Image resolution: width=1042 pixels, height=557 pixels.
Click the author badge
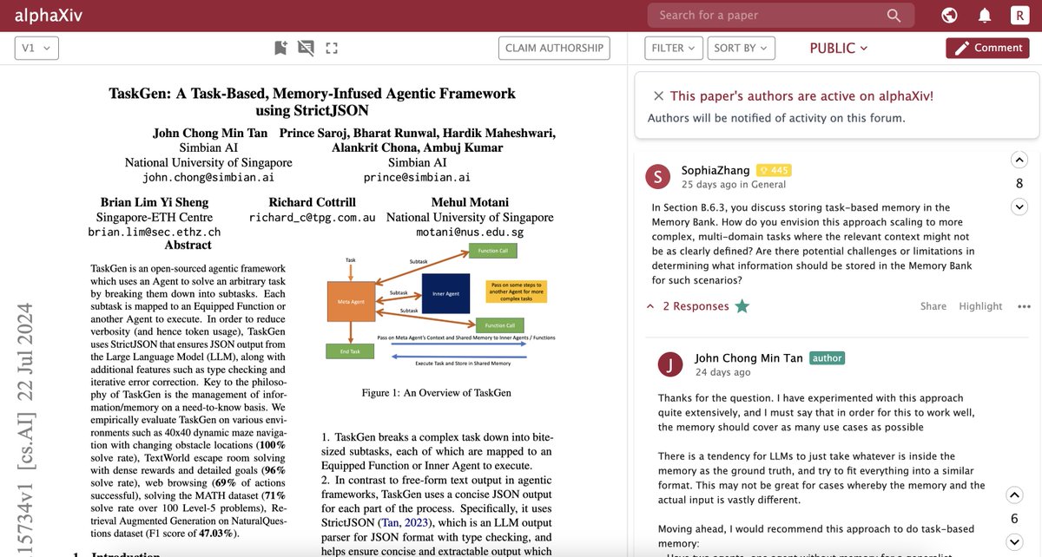(827, 357)
